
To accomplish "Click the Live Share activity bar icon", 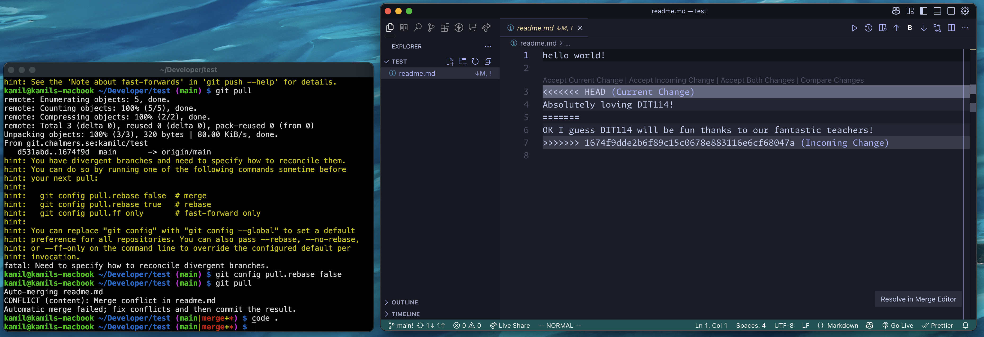I will (x=486, y=28).
